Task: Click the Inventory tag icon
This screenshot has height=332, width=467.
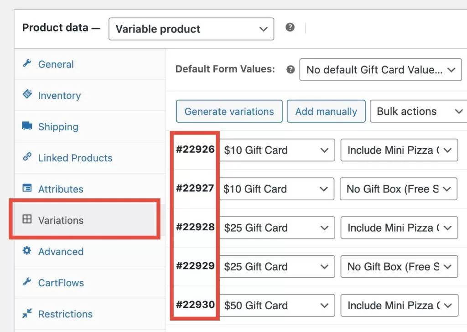Action: [x=27, y=95]
